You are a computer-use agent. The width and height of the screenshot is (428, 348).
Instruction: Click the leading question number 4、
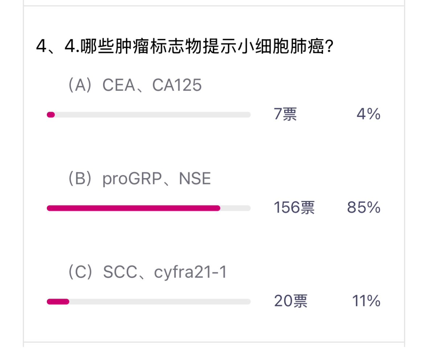[x=46, y=47]
